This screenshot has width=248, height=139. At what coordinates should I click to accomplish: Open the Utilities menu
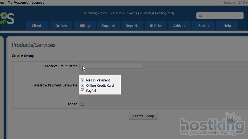point(156,26)
